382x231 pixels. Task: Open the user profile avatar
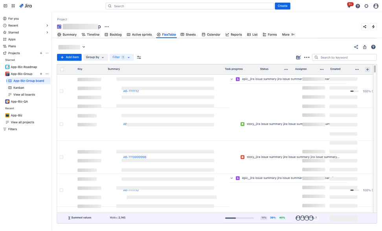pyautogui.click(x=376, y=6)
